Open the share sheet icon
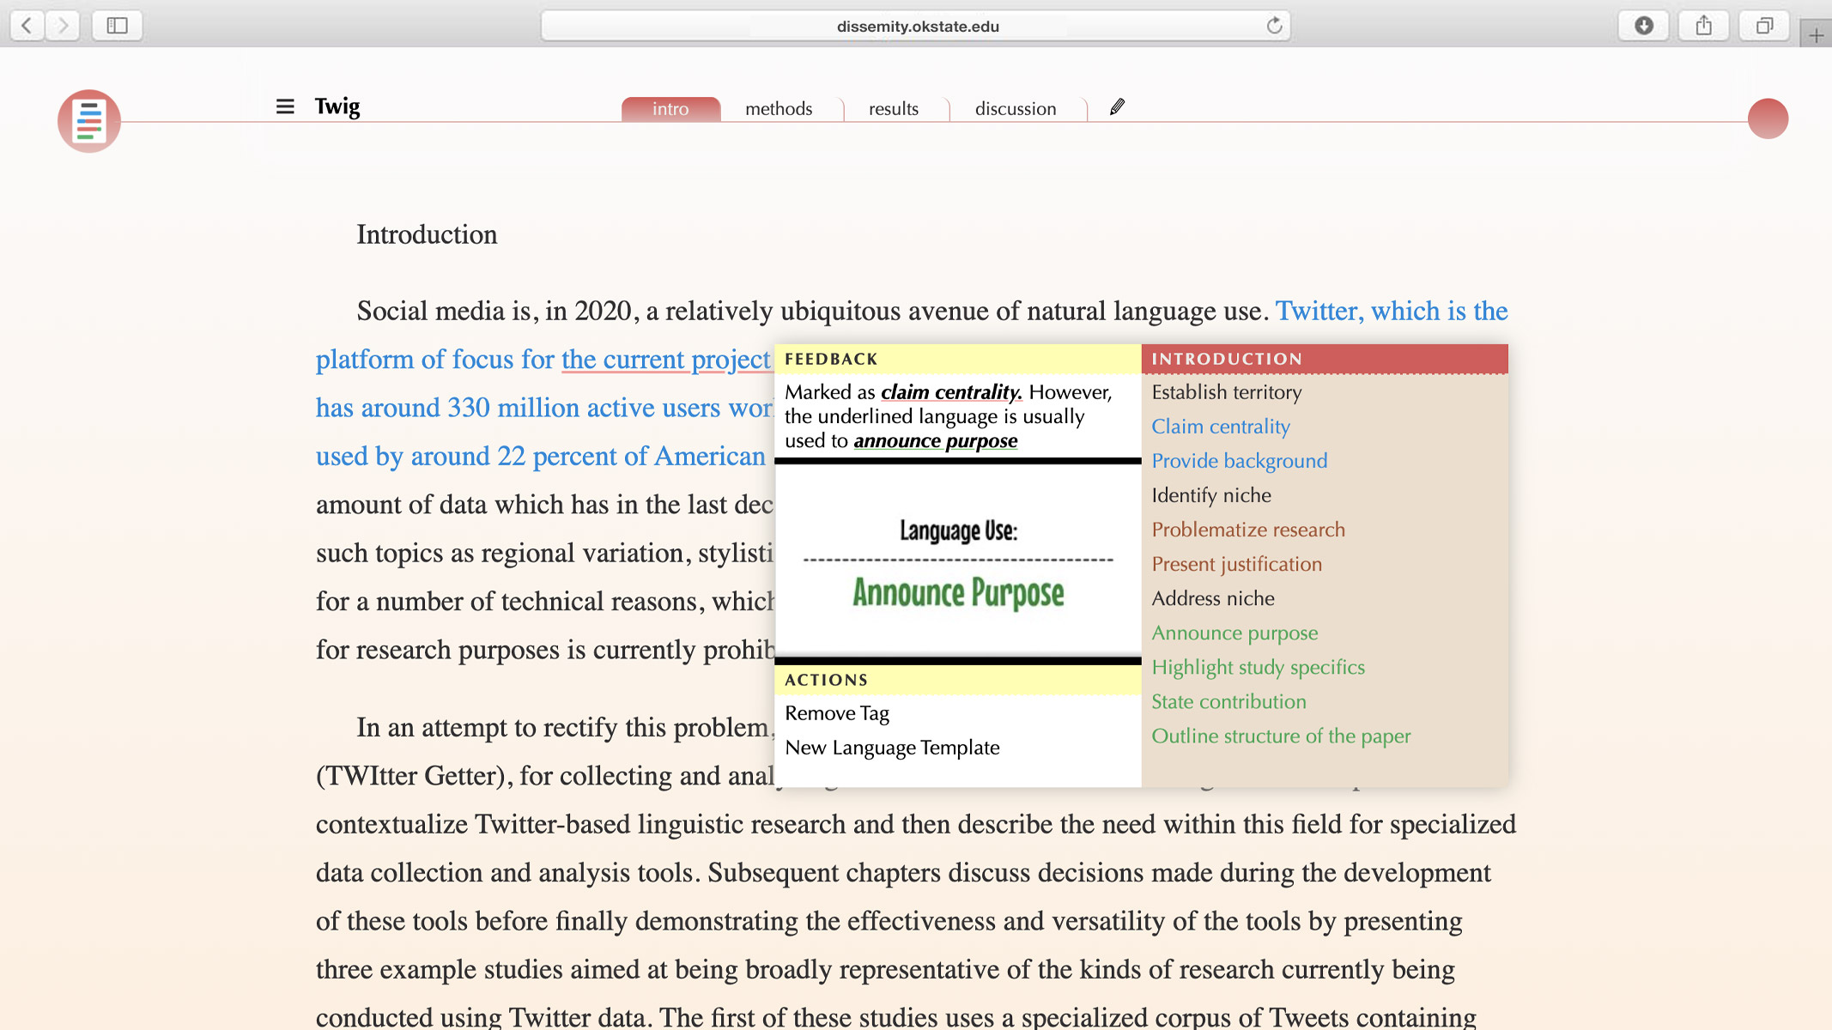 pyautogui.click(x=1704, y=26)
